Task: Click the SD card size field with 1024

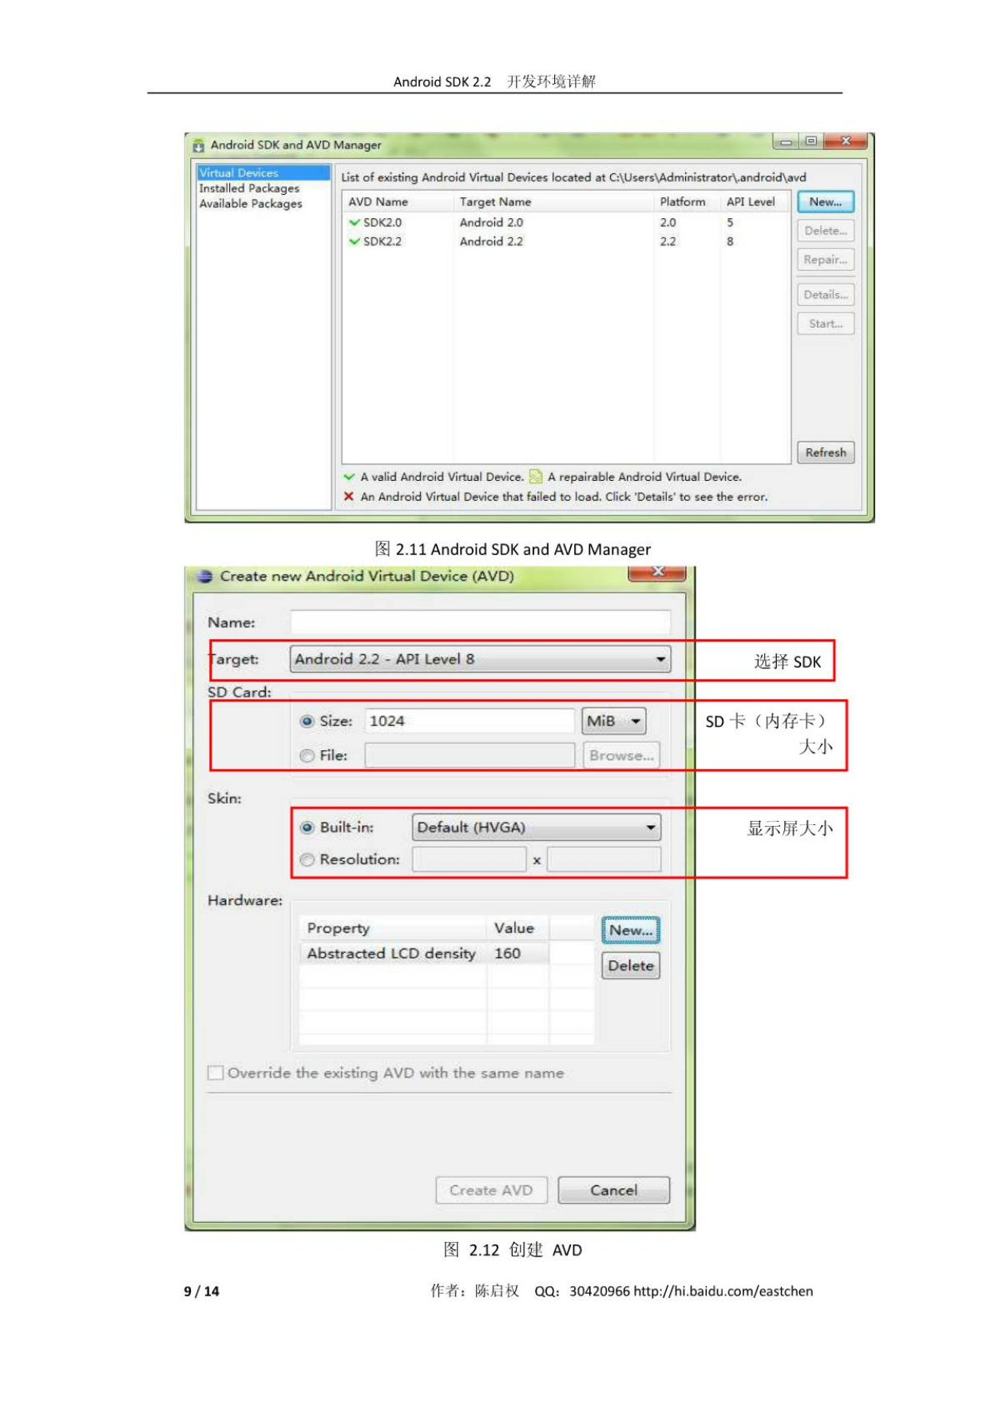Action: (470, 721)
